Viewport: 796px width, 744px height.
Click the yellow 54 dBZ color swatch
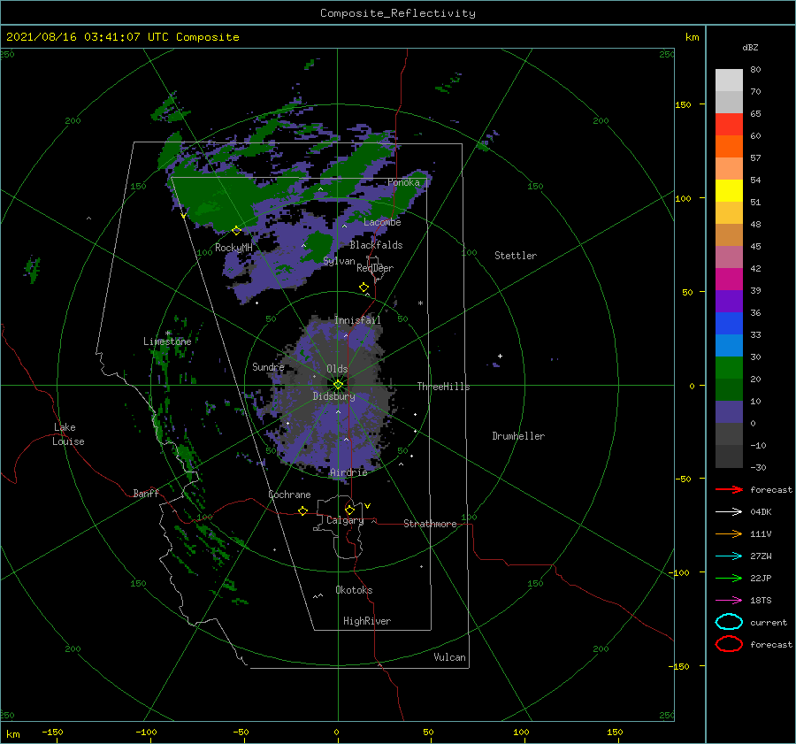(x=729, y=190)
